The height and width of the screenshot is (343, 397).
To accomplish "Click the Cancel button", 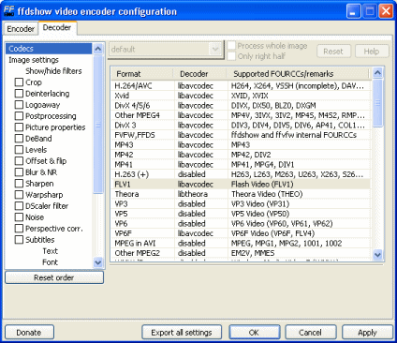I will coord(311,333).
